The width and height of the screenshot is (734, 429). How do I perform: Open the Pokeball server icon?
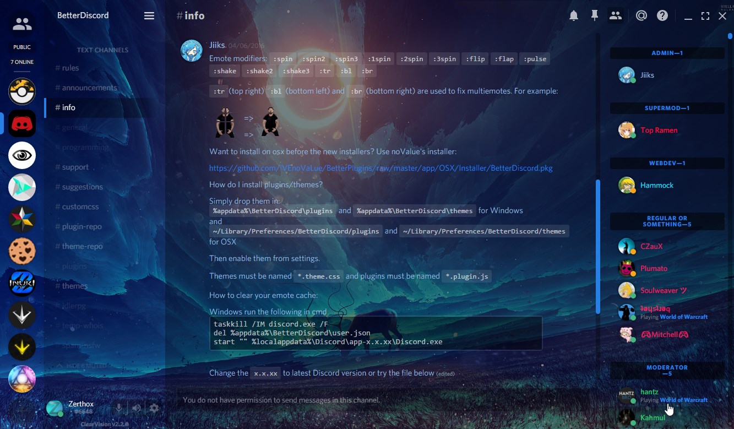click(x=22, y=91)
